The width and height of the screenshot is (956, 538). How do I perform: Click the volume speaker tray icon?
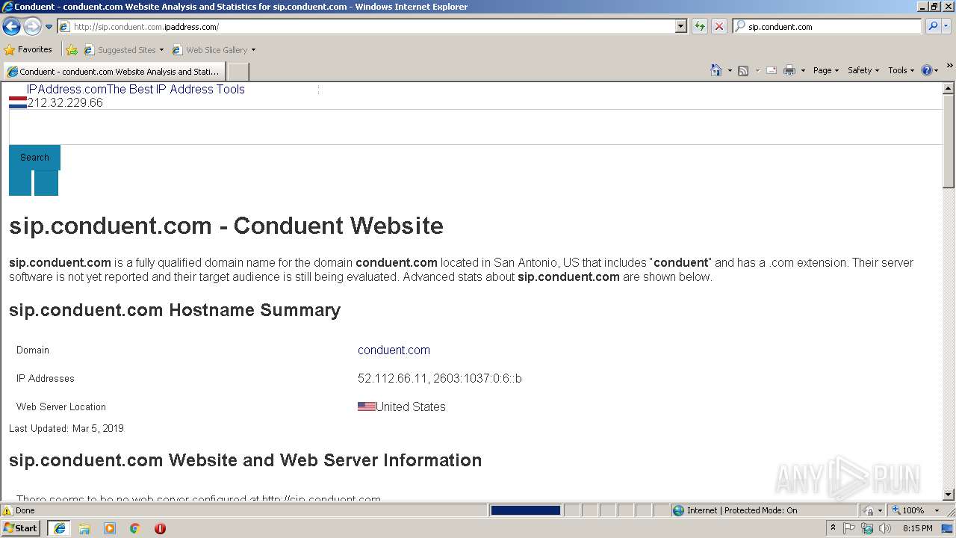click(885, 528)
